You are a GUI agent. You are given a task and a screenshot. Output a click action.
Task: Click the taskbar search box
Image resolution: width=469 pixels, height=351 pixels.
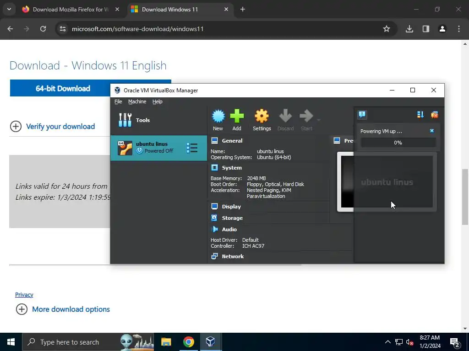(x=88, y=342)
